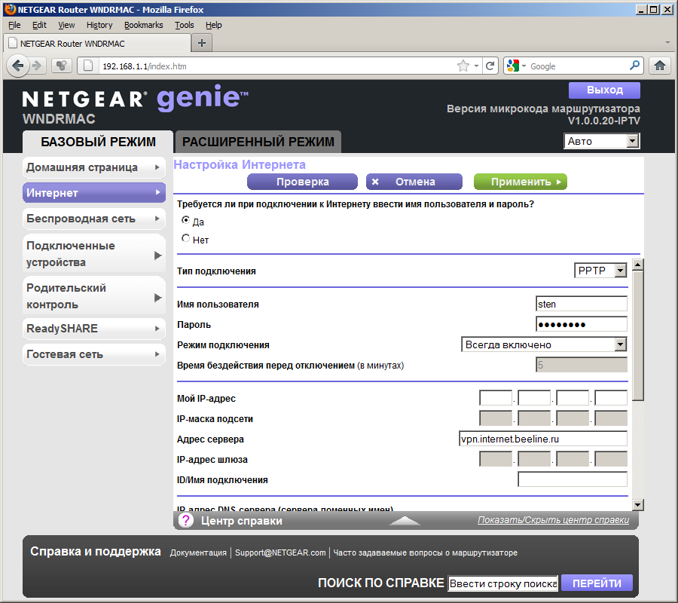Switch to the 'БАЗОВЫЙ РЕЖИМ' tab
678x603 pixels.
tap(98, 142)
